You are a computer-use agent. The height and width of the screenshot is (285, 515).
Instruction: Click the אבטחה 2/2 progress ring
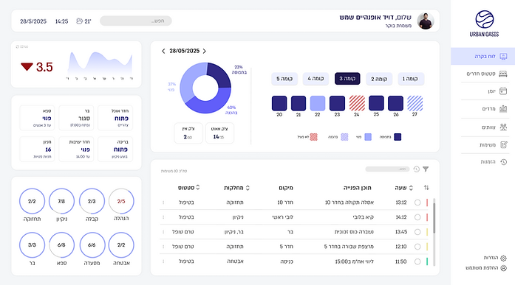(x=121, y=244)
